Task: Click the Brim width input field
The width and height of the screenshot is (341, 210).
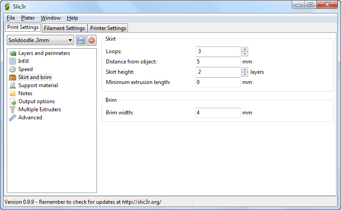Action: (218, 113)
